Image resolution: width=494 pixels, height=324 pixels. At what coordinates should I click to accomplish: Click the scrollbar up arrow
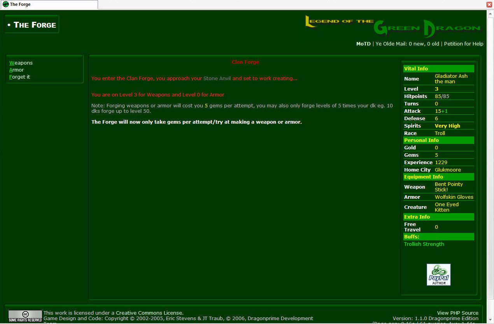pyautogui.click(x=490, y=14)
